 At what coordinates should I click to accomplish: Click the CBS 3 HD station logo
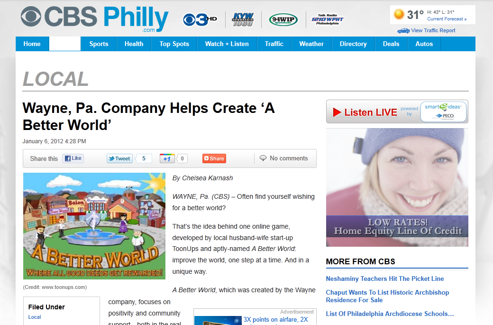point(200,20)
